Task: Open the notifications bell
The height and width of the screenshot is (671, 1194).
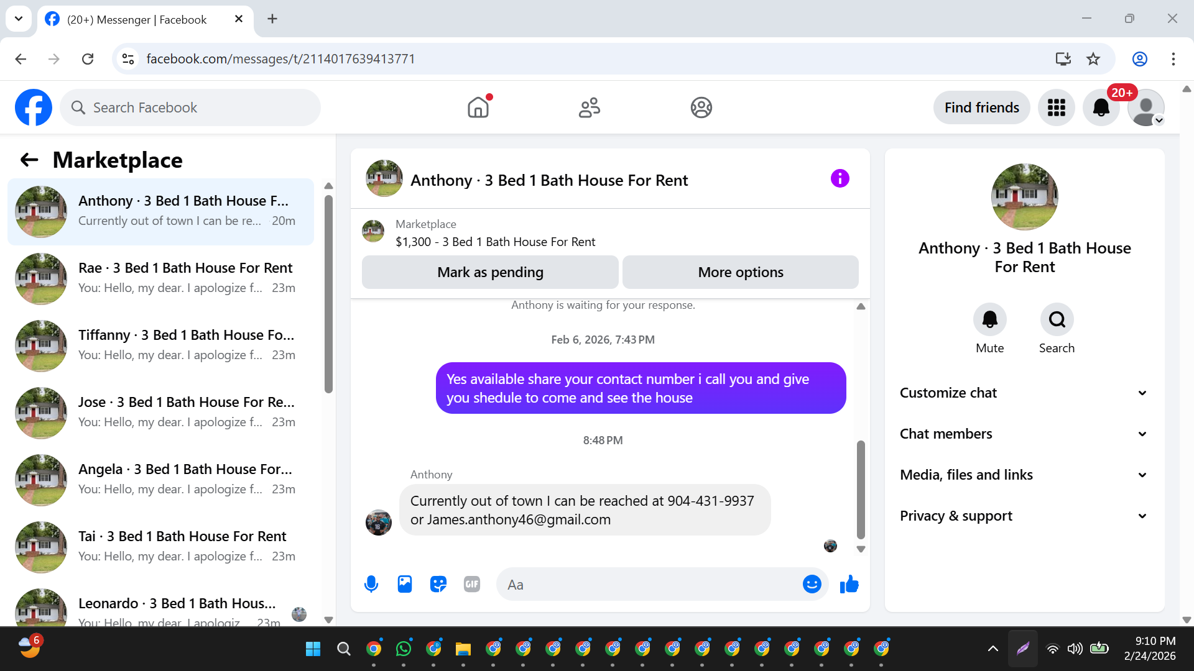Action: (x=1101, y=107)
